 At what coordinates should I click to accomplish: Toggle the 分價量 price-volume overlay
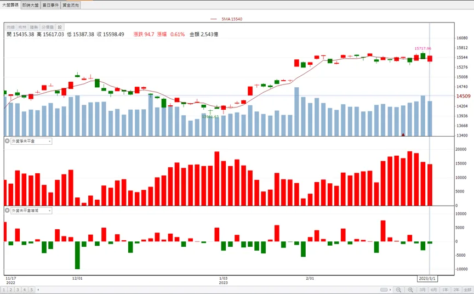point(48,27)
